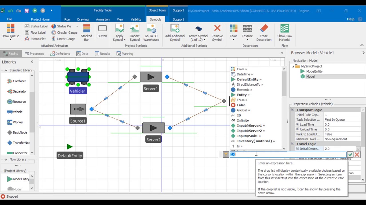Switch to the Drawing ribbon tab
Screen dimensions: 366x205
tap(83, 19)
